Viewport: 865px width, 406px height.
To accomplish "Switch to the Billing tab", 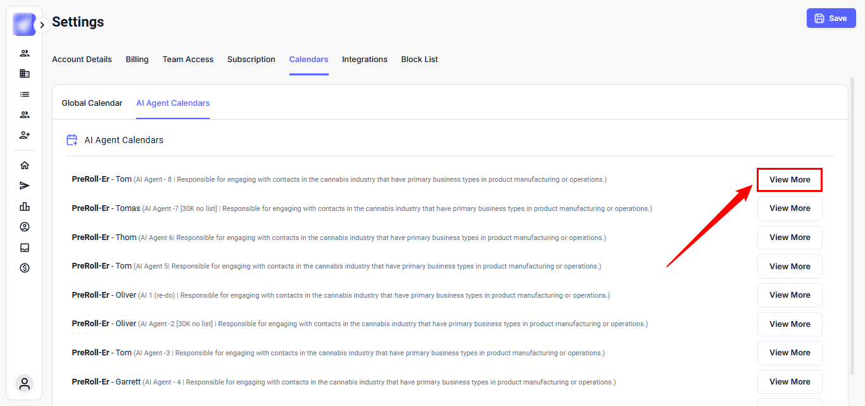I will (137, 60).
